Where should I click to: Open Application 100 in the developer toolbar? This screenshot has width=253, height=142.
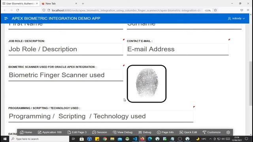pyautogui.click(x=50, y=133)
